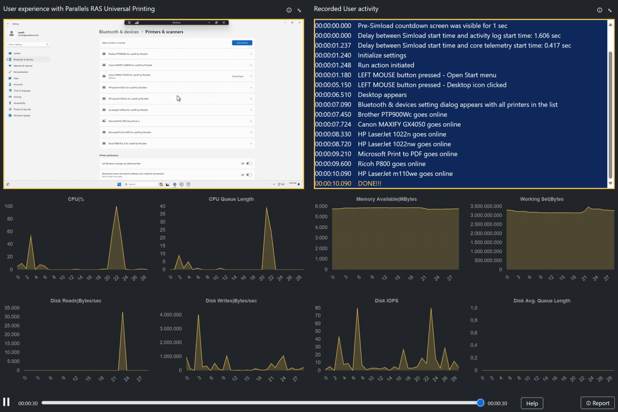Open the info icon on Recorded User activity panel
The height and width of the screenshot is (412, 618).
point(599,10)
